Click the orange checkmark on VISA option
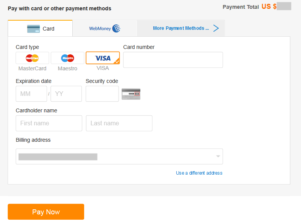This screenshot has height=222, width=301. 117,62
